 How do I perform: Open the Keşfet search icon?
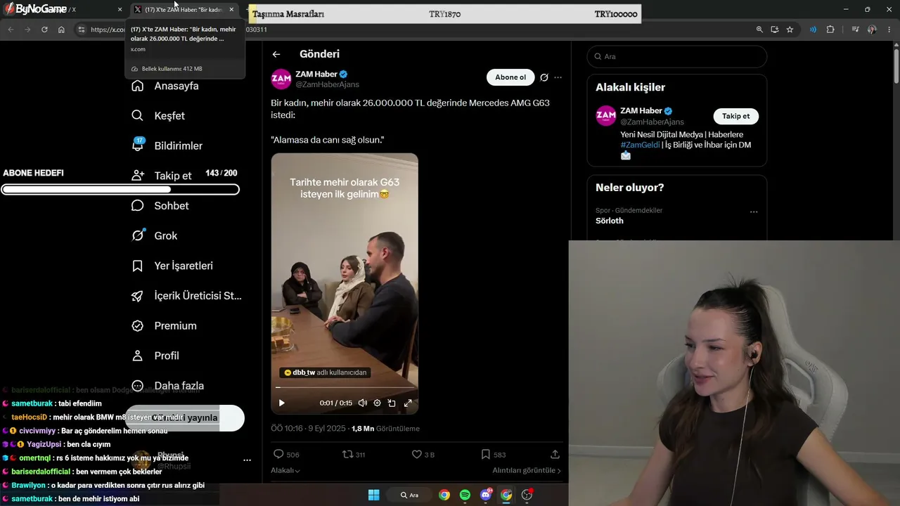pos(138,115)
